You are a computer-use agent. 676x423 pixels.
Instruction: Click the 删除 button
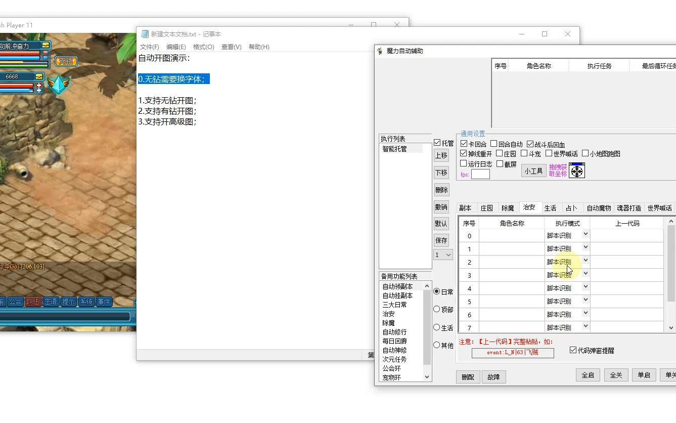(x=441, y=190)
